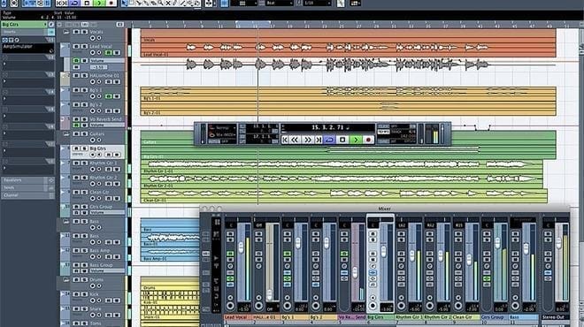Viewport: 584px width, 327px height.
Task: Enable record on Lead Vocal mixer channel
Action: click(x=230, y=306)
